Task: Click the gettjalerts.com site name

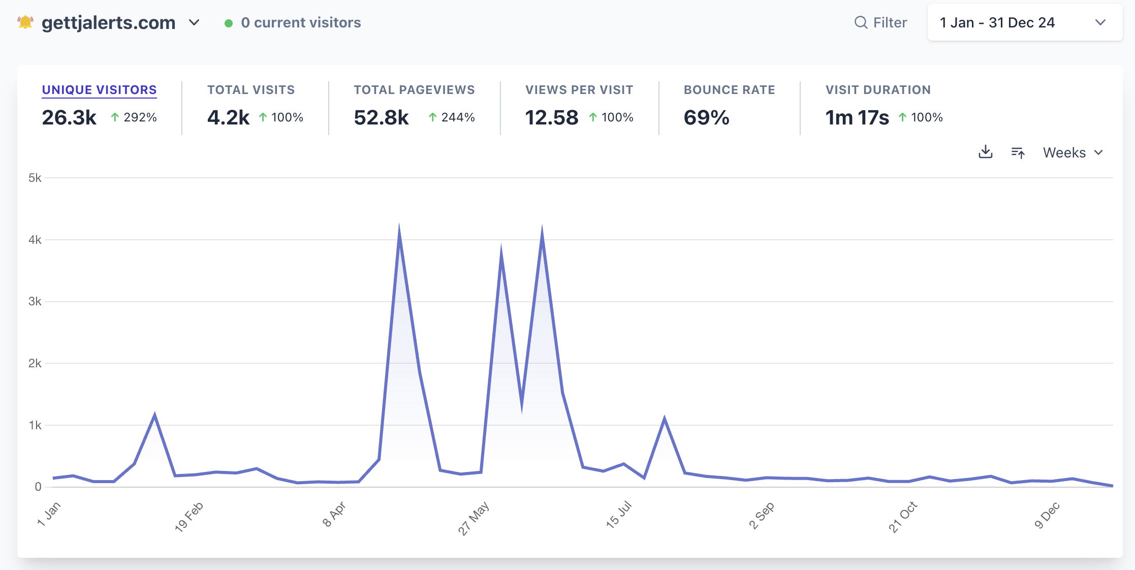Action: [x=108, y=23]
